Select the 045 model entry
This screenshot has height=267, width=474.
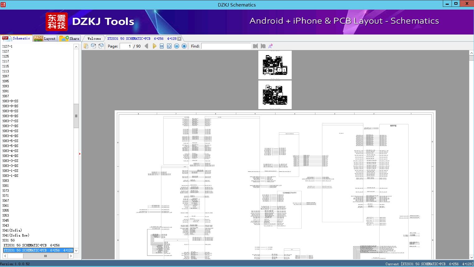pyautogui.click(x=6, y=220)
